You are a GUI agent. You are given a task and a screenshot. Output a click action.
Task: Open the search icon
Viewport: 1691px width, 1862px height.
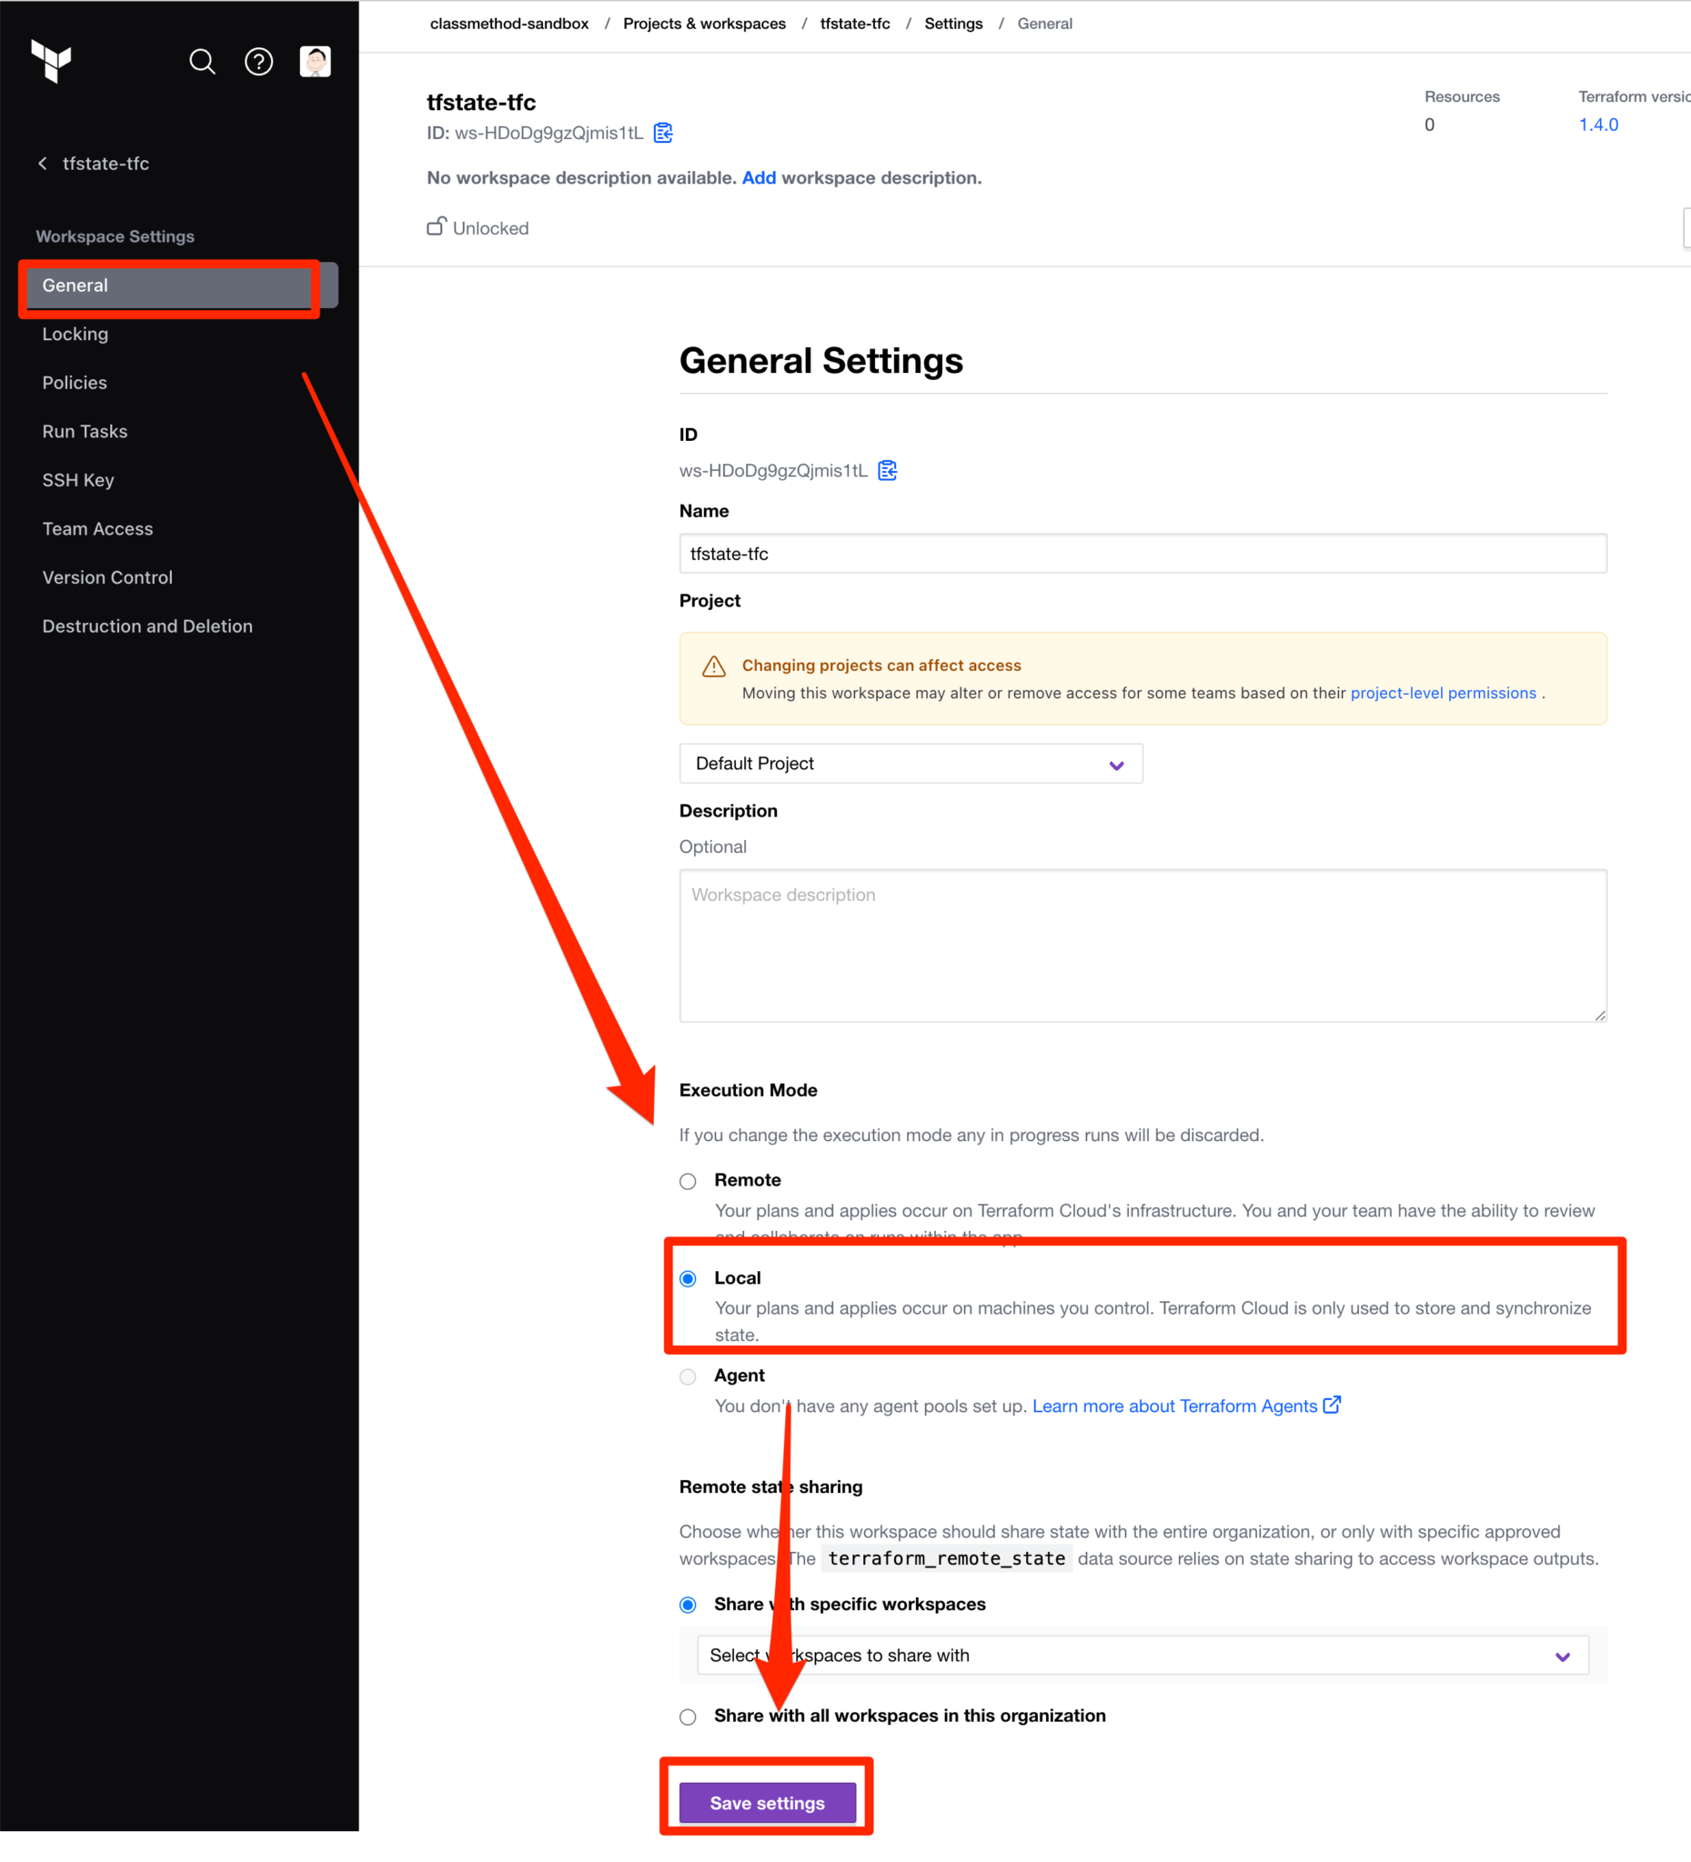pyautogui.click(x=202, y=62)
